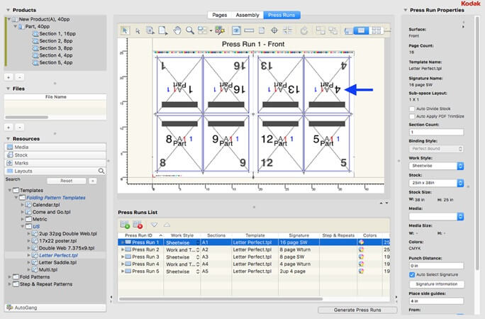Screen dimensions: 485x319
Task: Click the alignment marks icon next to the crosshair
Action: [x=288, y=30]
